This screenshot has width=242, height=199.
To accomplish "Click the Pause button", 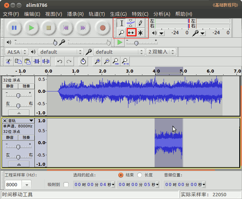I will (x=14, y=28).
